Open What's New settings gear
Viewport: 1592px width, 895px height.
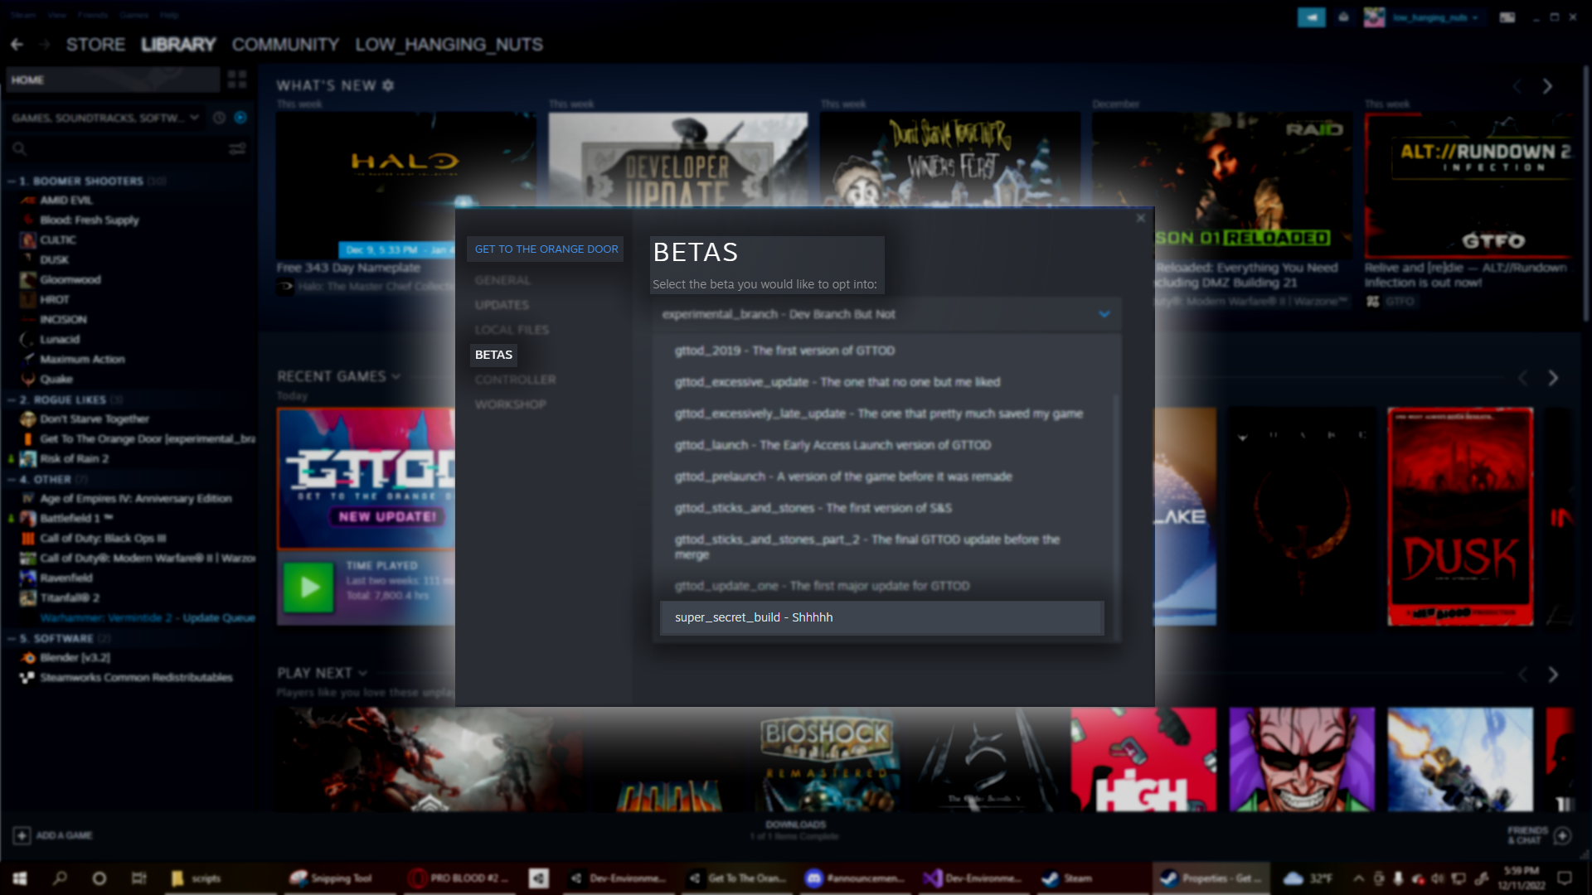click(388, 85)
